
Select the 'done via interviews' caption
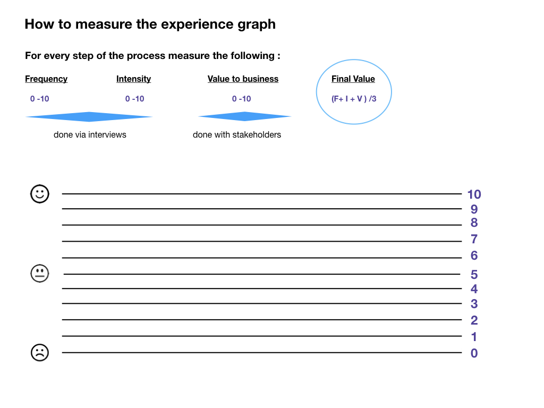(90, 135)
